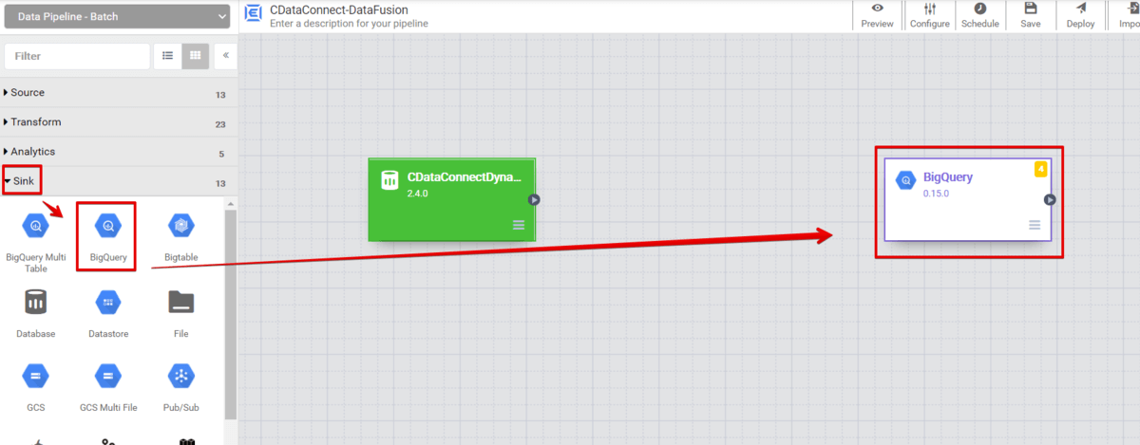Open the pipeline Schedule settings
This screenshot has height=445, width=1140.
[979, 16]
